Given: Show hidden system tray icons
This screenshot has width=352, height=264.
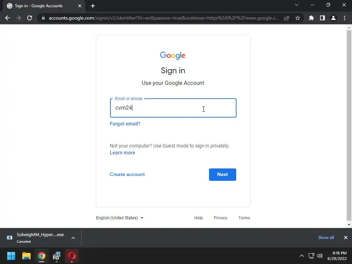Looking at the screenshot, I should tap(302, 256).
